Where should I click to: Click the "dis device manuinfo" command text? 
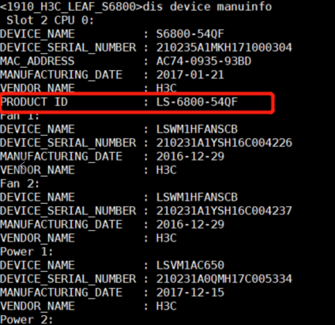[207, 7]
